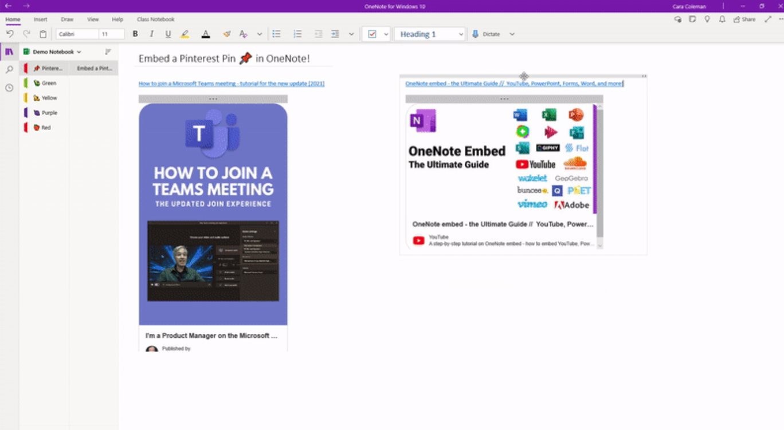Expand more font formatting options
This screenshot has height=430, width=784.
[x=260, y=34]
